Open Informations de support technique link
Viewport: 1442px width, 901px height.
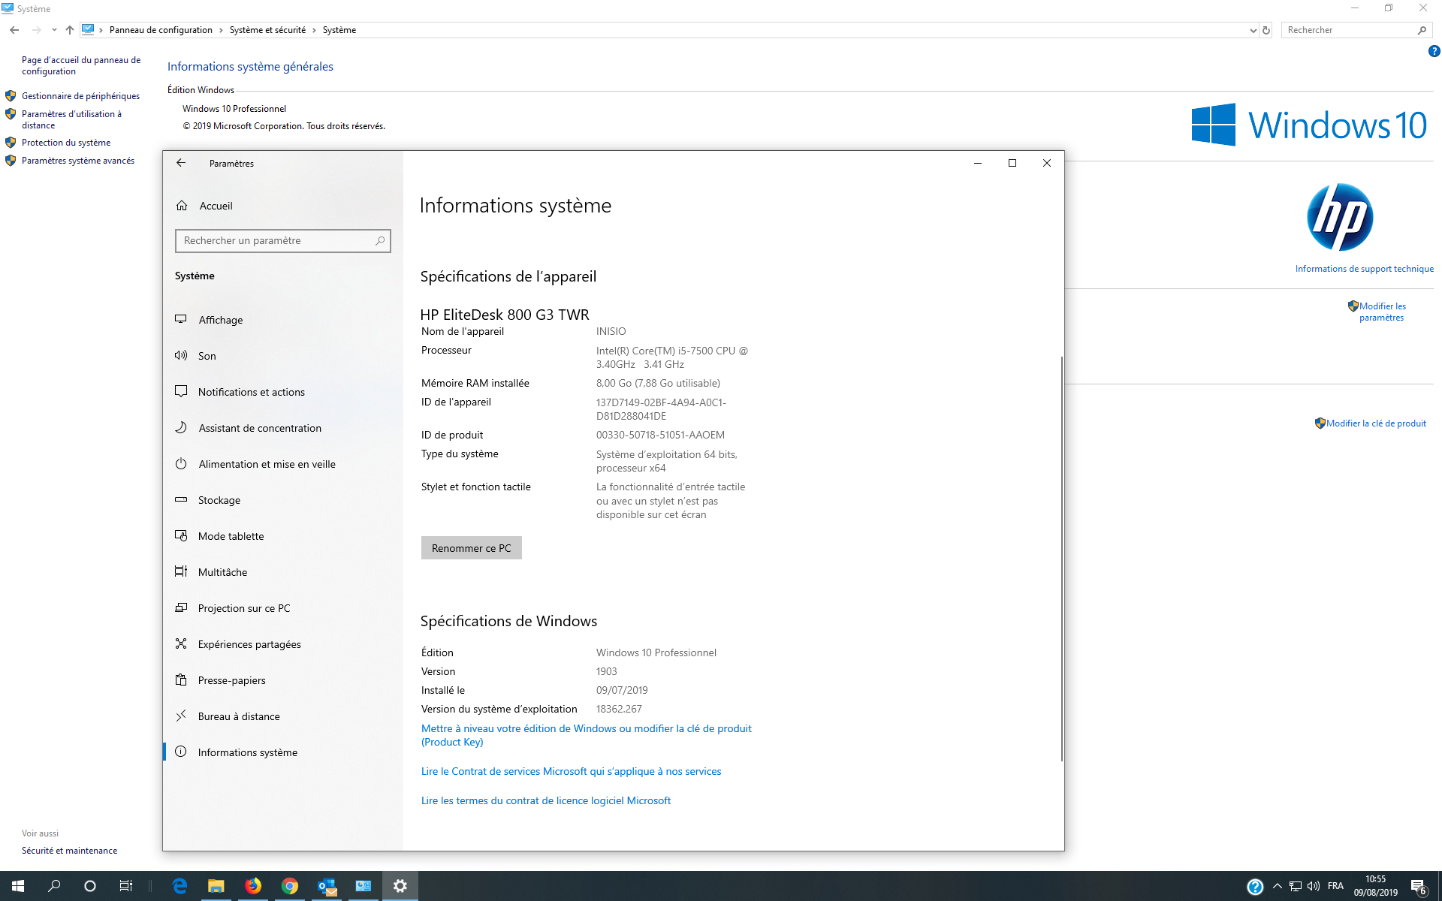pyautogui.click(x=1364, y=269)
